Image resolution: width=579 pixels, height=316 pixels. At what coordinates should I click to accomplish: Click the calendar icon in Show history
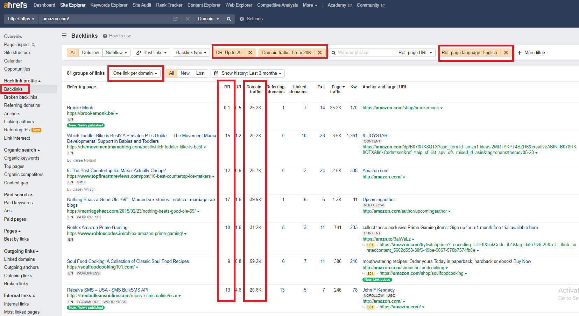coord(216,73)
